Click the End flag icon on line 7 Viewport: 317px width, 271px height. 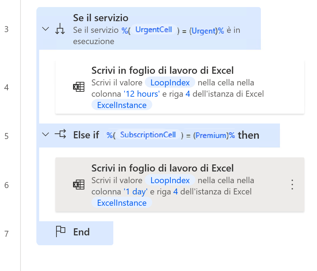coord(60,231)
